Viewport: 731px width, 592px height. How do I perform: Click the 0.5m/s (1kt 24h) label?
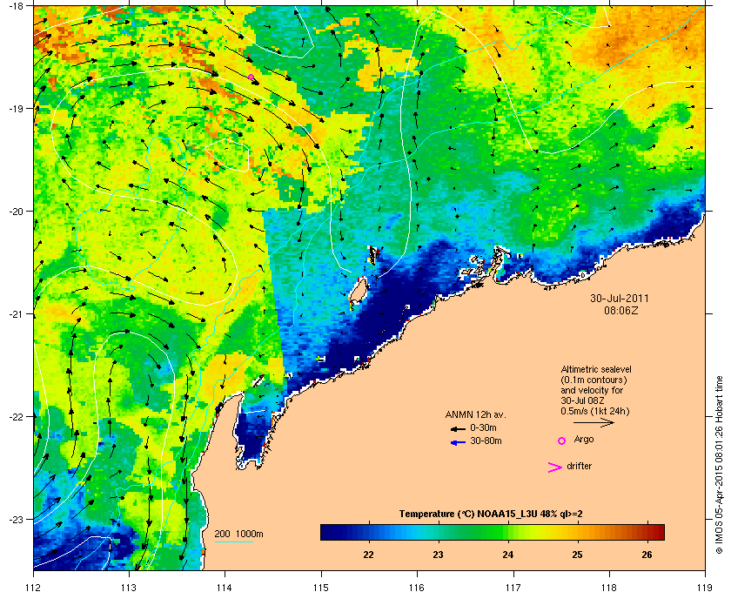pyautogui.click(x=595, y=412)
